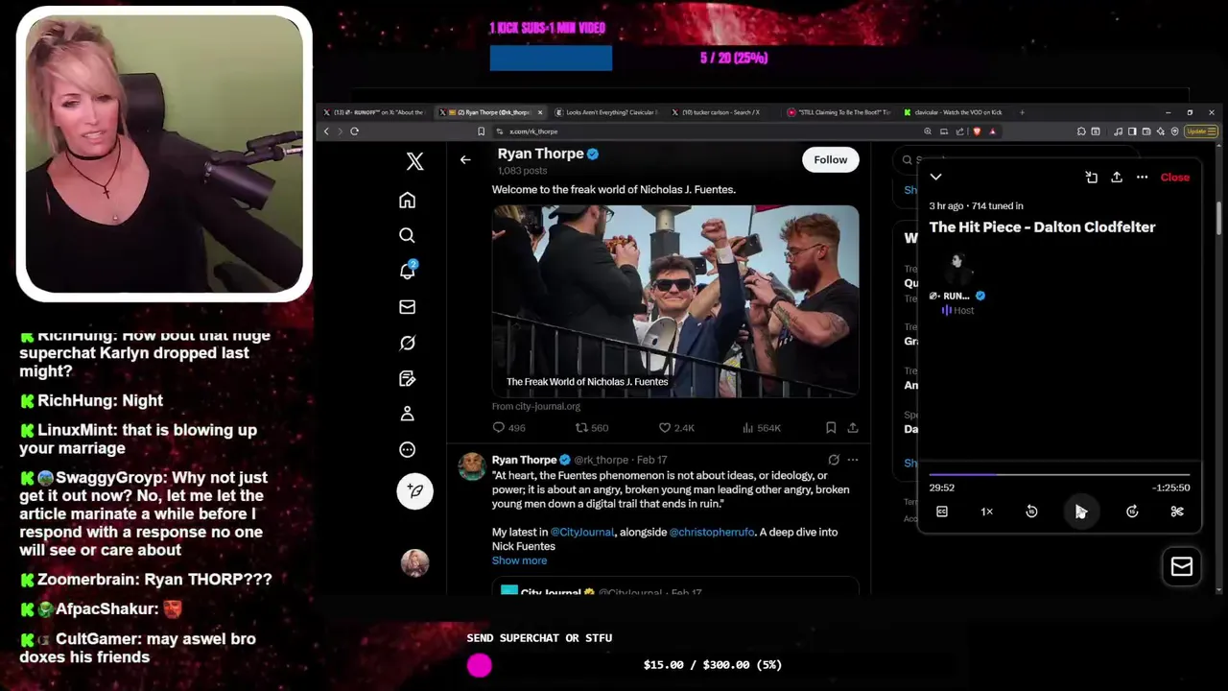
Task: Open Profile icon in X sidebar
Action: (x=407, y=414)
